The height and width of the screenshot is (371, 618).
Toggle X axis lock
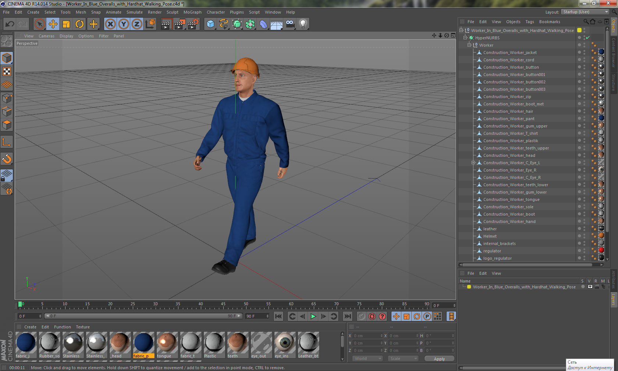[110, 24]
